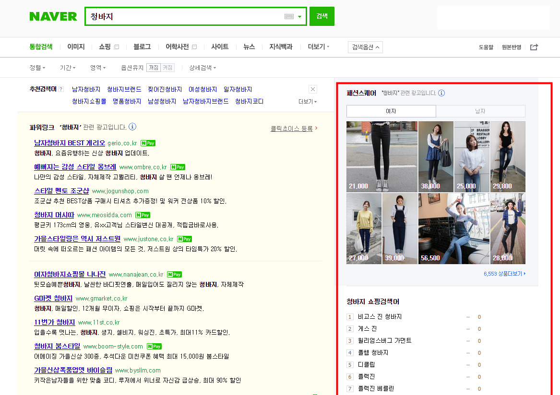560x395 pixels.
Task: Select the 통합검색 tab
Action: point(41,47)
